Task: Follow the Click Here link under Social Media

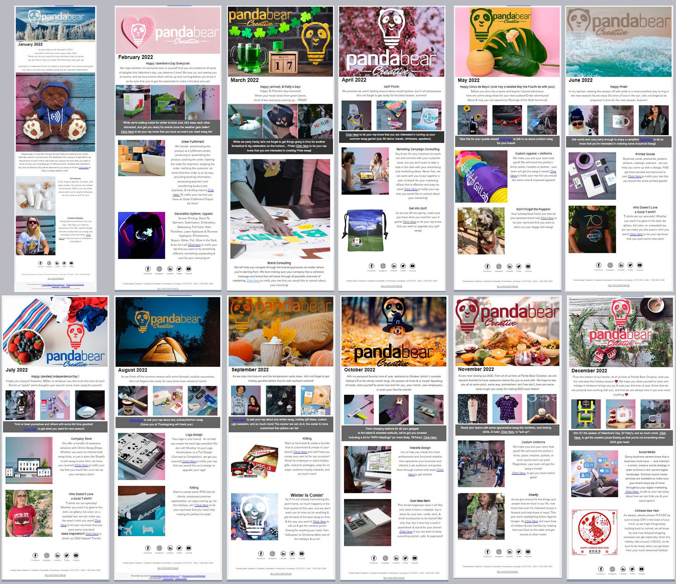Action: (632, 492)
